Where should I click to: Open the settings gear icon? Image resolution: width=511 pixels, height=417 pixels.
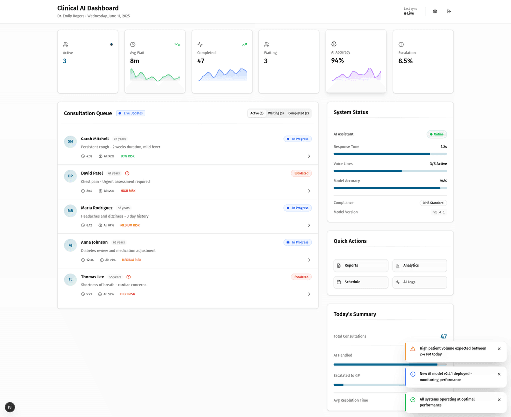coord(435,11)
